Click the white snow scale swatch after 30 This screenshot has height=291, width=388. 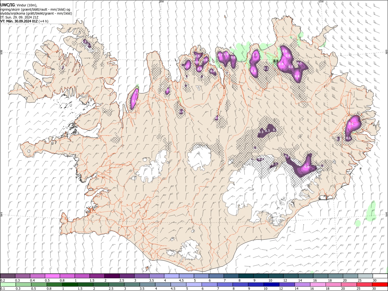tap(380, 276)
